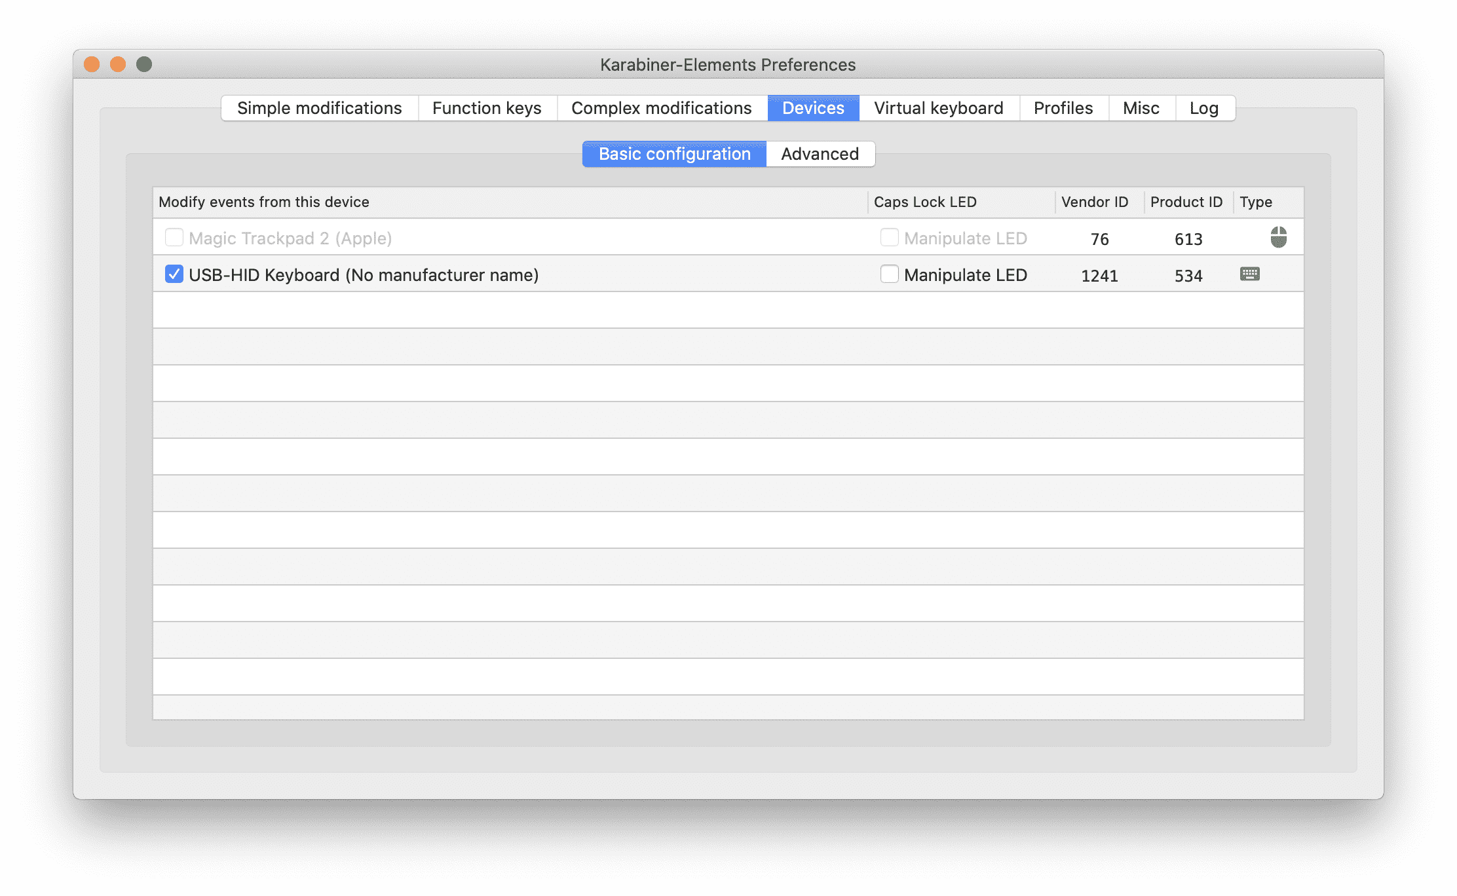Select the Function keys tab

486,108
